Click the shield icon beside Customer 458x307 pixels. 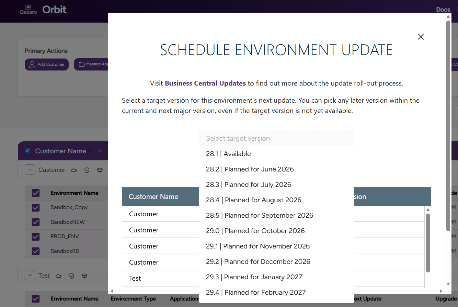(x=87, y=170)
